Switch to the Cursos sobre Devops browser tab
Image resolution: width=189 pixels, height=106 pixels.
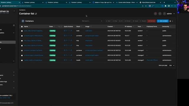coord(127,2)
